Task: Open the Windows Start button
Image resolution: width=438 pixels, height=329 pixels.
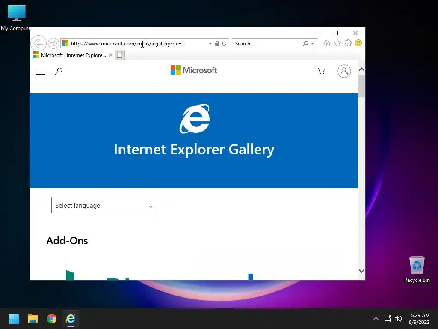Action: (x=14, y=319)
